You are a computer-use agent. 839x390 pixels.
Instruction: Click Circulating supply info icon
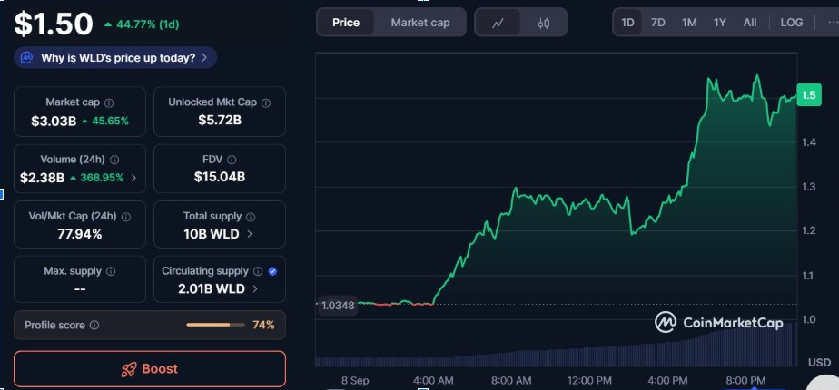tap(258, 271)
